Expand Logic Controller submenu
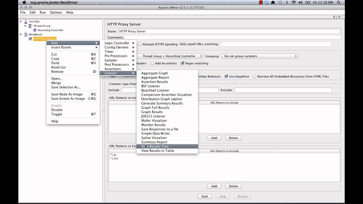Screen dimensions: 363x204 pyautogui.click(x=118, y=43)
